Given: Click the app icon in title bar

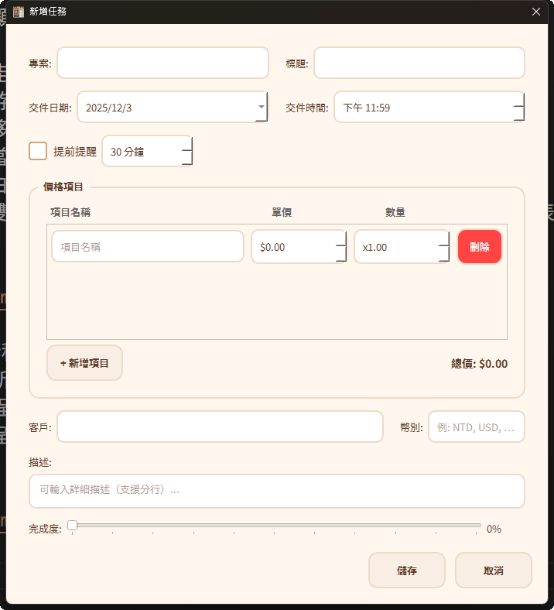Looking at the screenshot, I should [19, 12].
